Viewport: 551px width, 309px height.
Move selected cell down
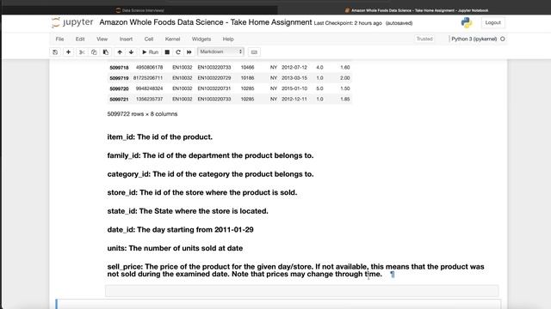[131, 52]
